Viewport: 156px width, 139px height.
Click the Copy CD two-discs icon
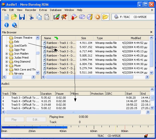(82, 17)
